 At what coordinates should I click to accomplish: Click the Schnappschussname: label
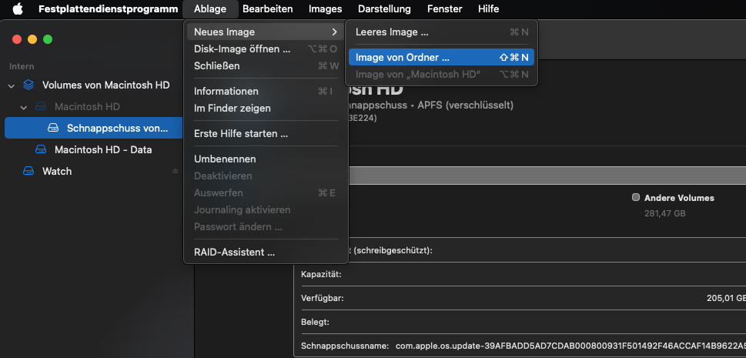click(x=345, y=346)
